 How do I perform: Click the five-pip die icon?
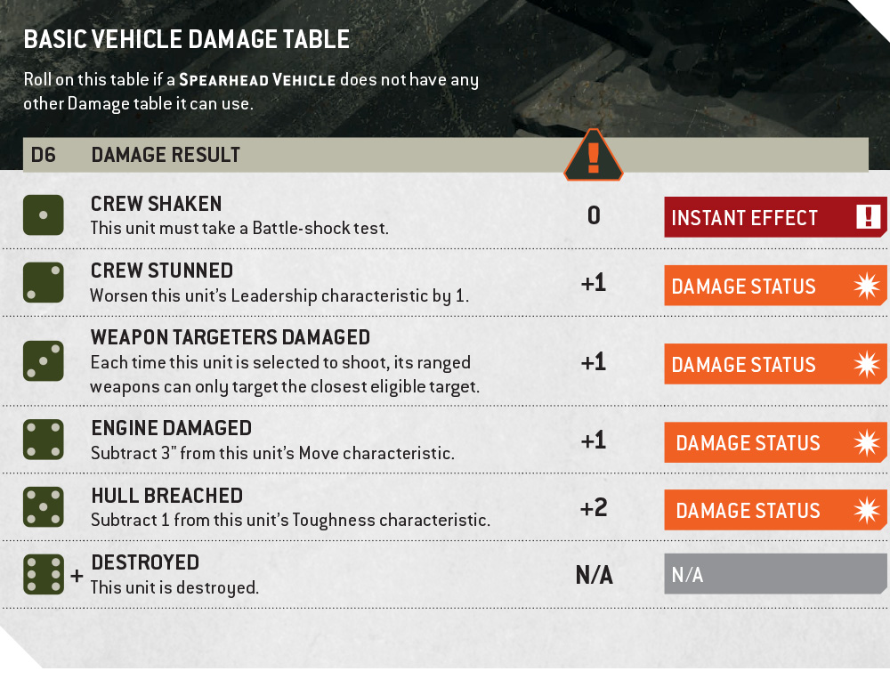pyautogui.click(x=43, y=507)
